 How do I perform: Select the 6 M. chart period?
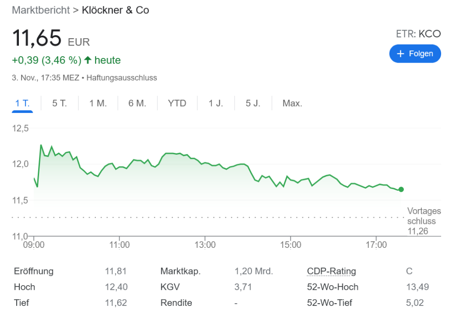tap(137, 103)
